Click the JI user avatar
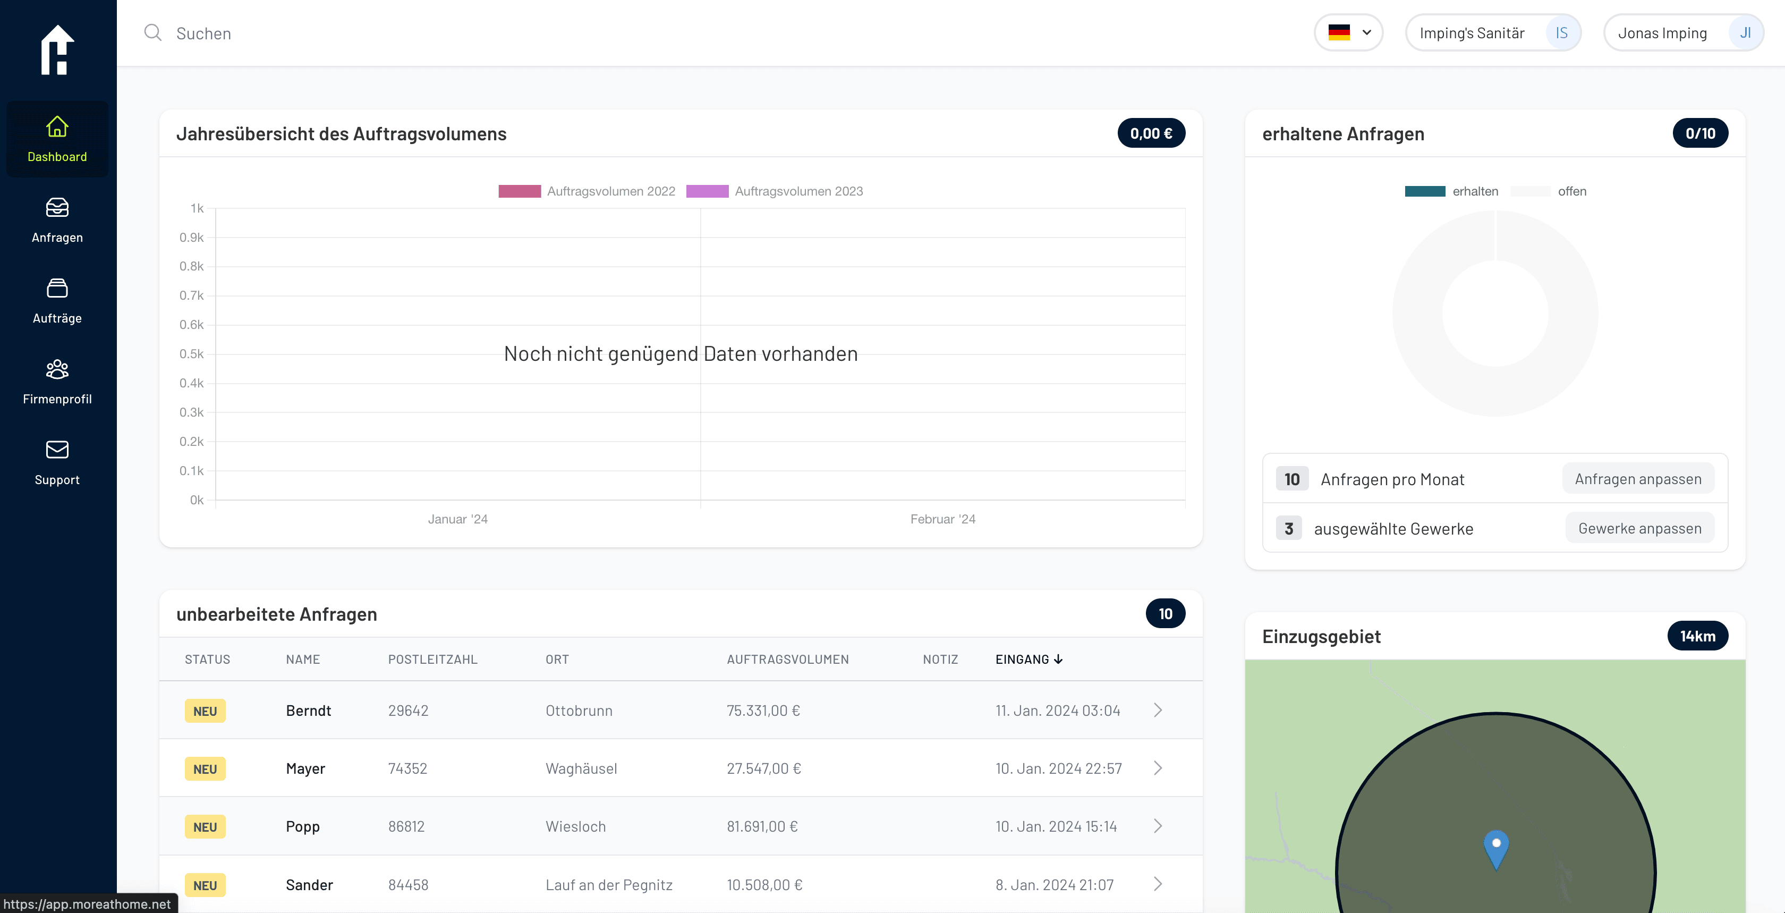 tap(1745, 32)
